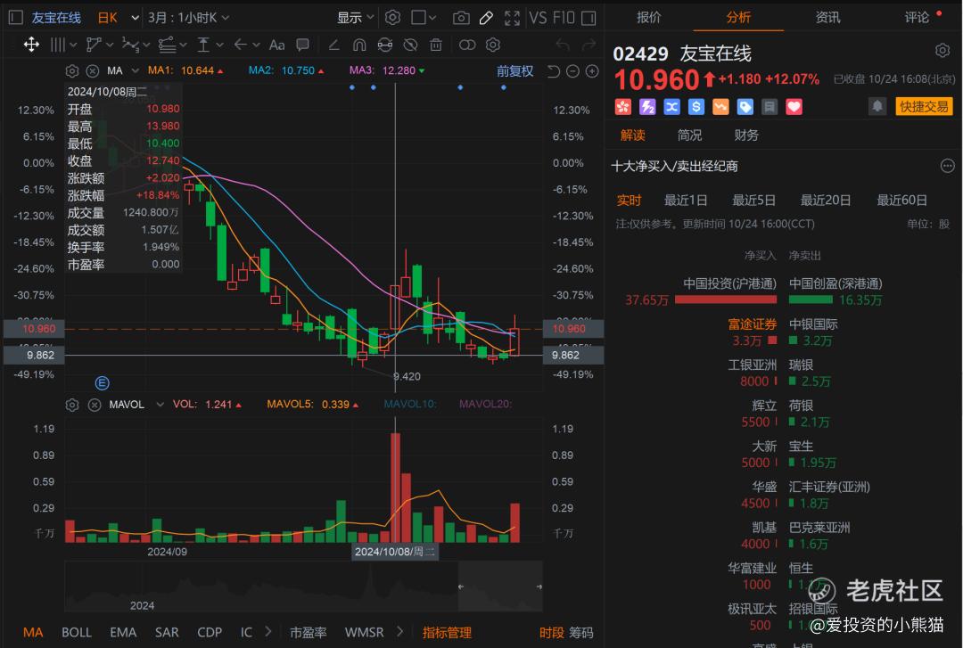Screen dimensions: 963x648
Task: Add a text annotation with Aa tool
Action: click(277, 45)
